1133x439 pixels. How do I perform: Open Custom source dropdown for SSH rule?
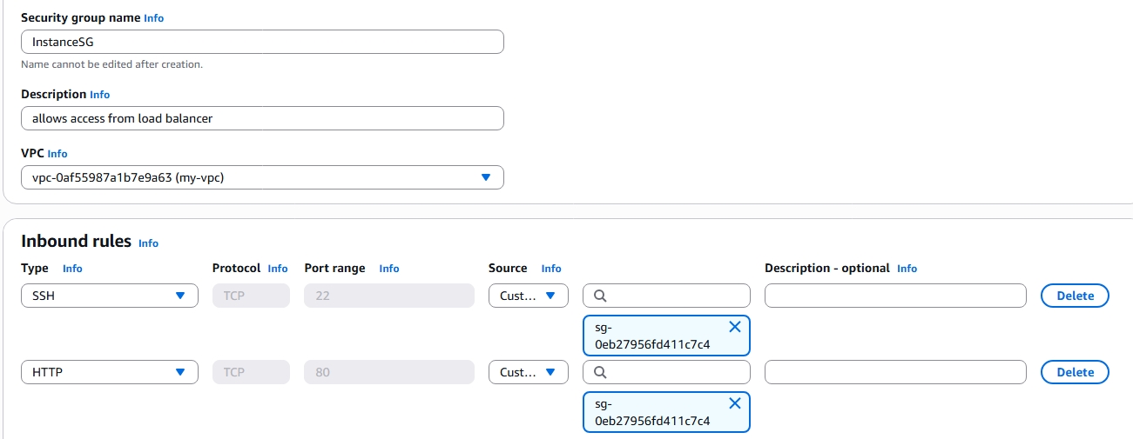(x=528, y=296)
